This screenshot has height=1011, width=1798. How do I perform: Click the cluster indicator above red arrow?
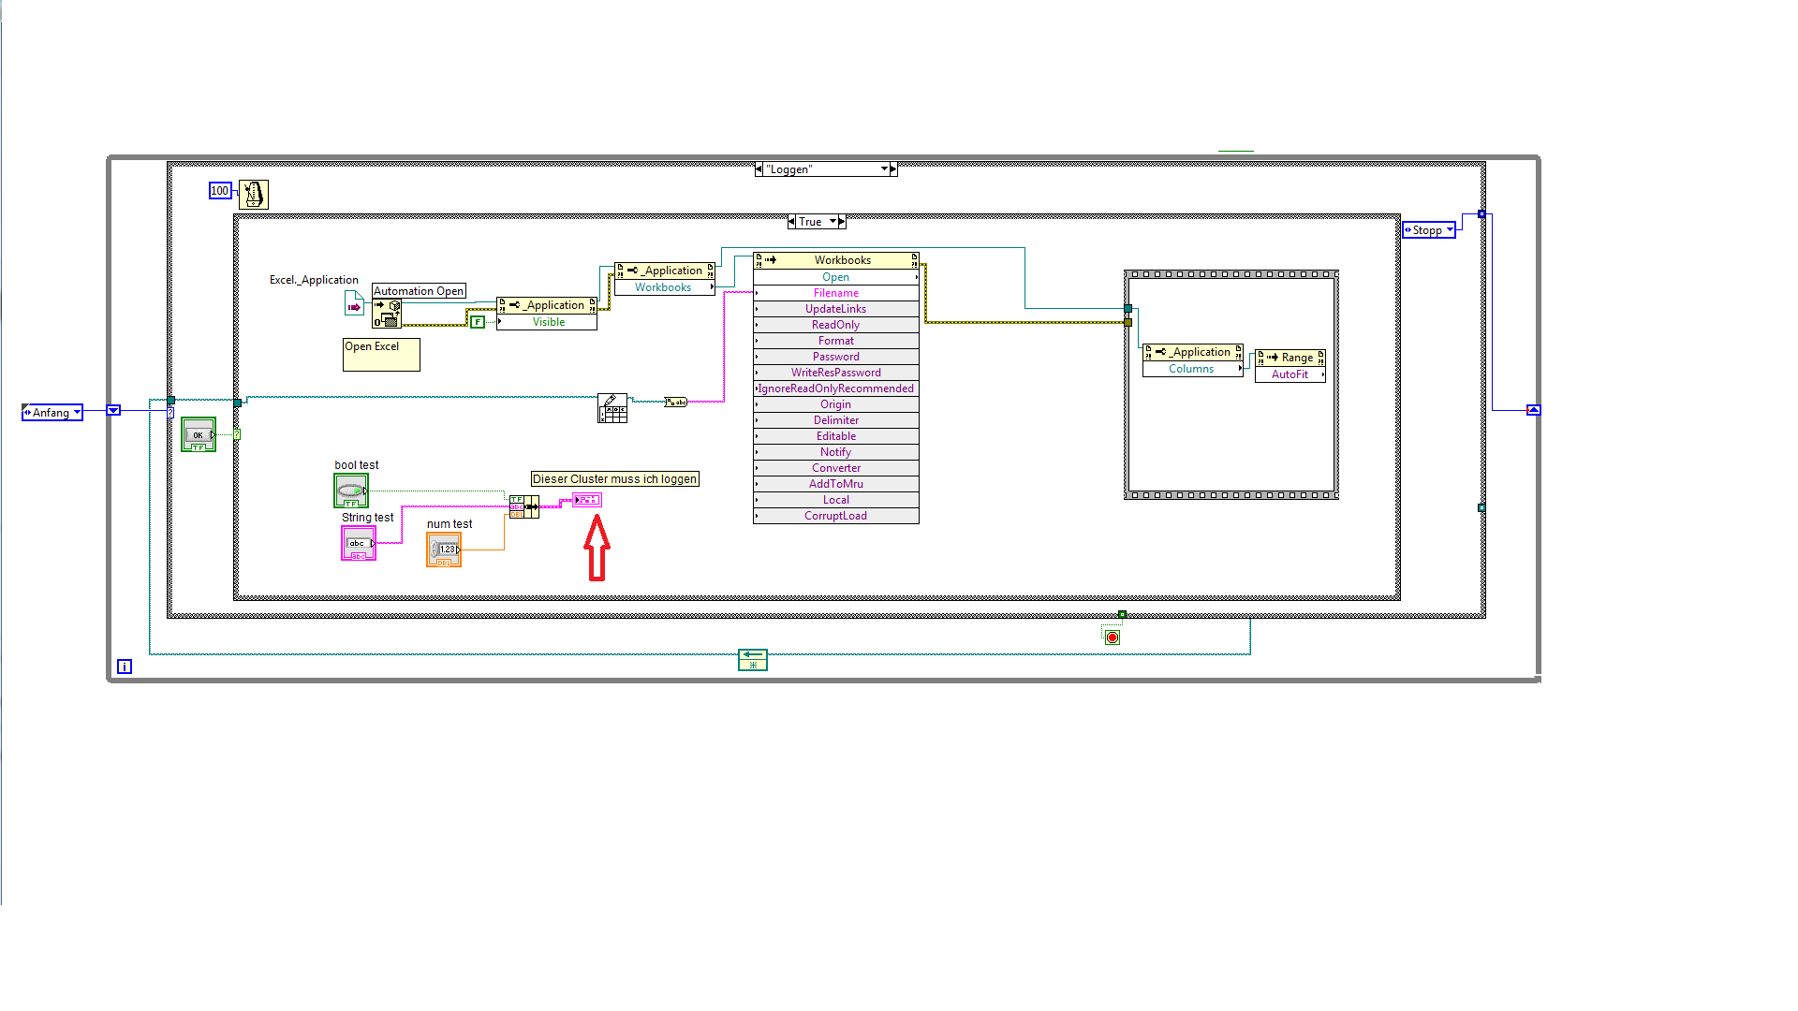(x=587, y=500)
